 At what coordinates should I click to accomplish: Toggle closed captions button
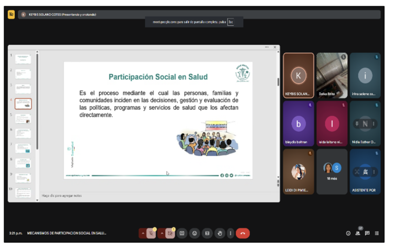tap(207, 233)
